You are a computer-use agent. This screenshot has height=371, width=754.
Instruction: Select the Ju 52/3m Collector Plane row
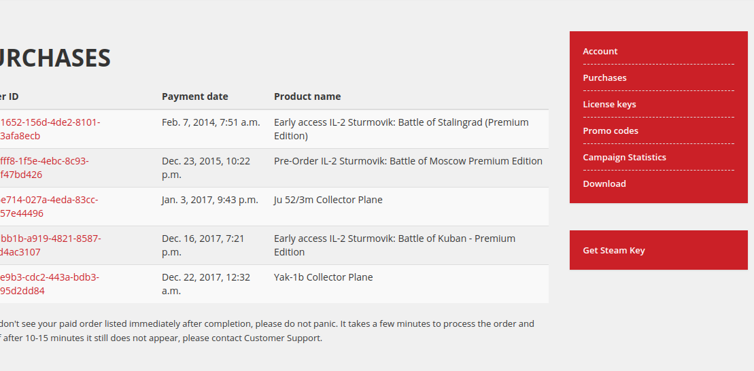(274, 207)
